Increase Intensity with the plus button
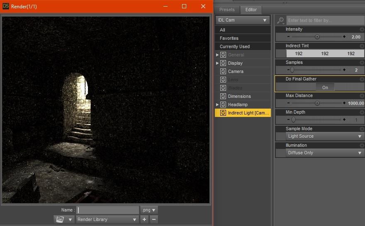 click(344, 37)
